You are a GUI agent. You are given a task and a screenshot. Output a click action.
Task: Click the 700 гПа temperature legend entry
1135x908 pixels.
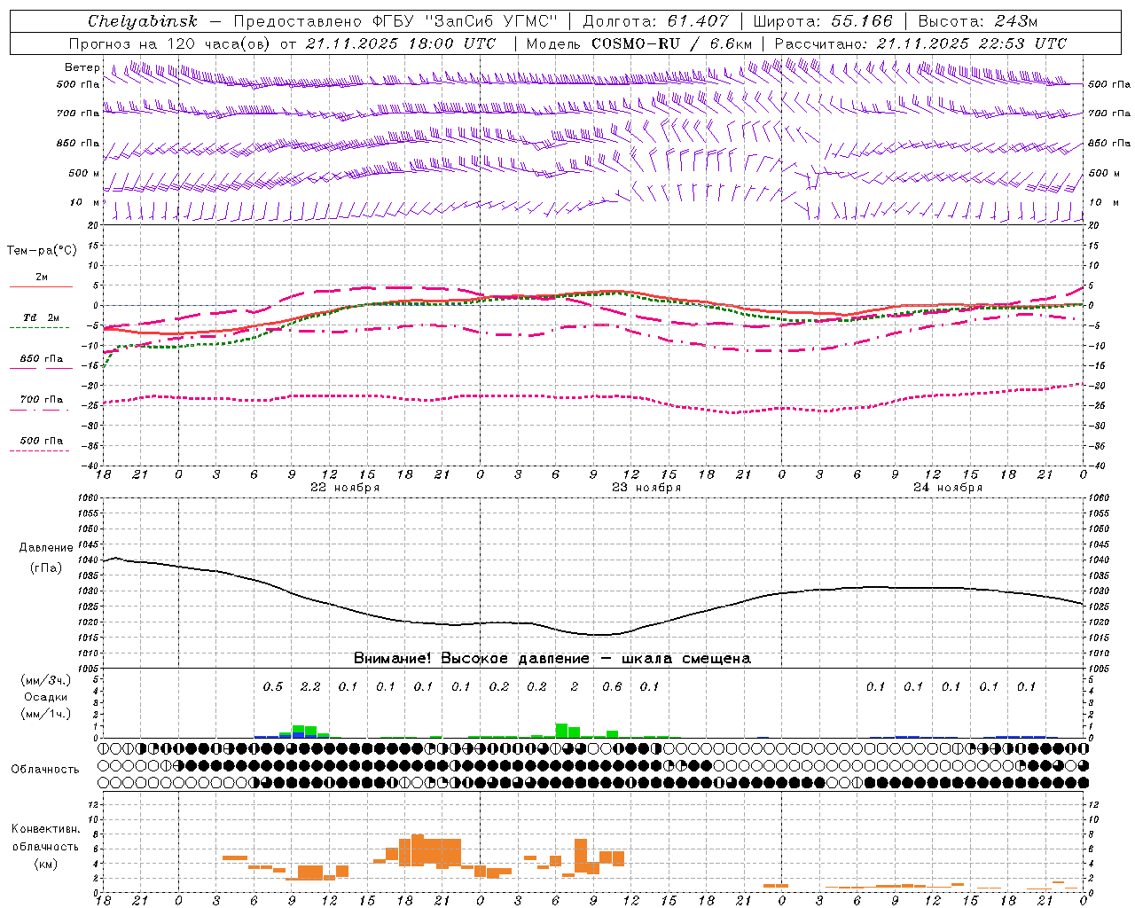pyautogui.click(x=41, y=400)
